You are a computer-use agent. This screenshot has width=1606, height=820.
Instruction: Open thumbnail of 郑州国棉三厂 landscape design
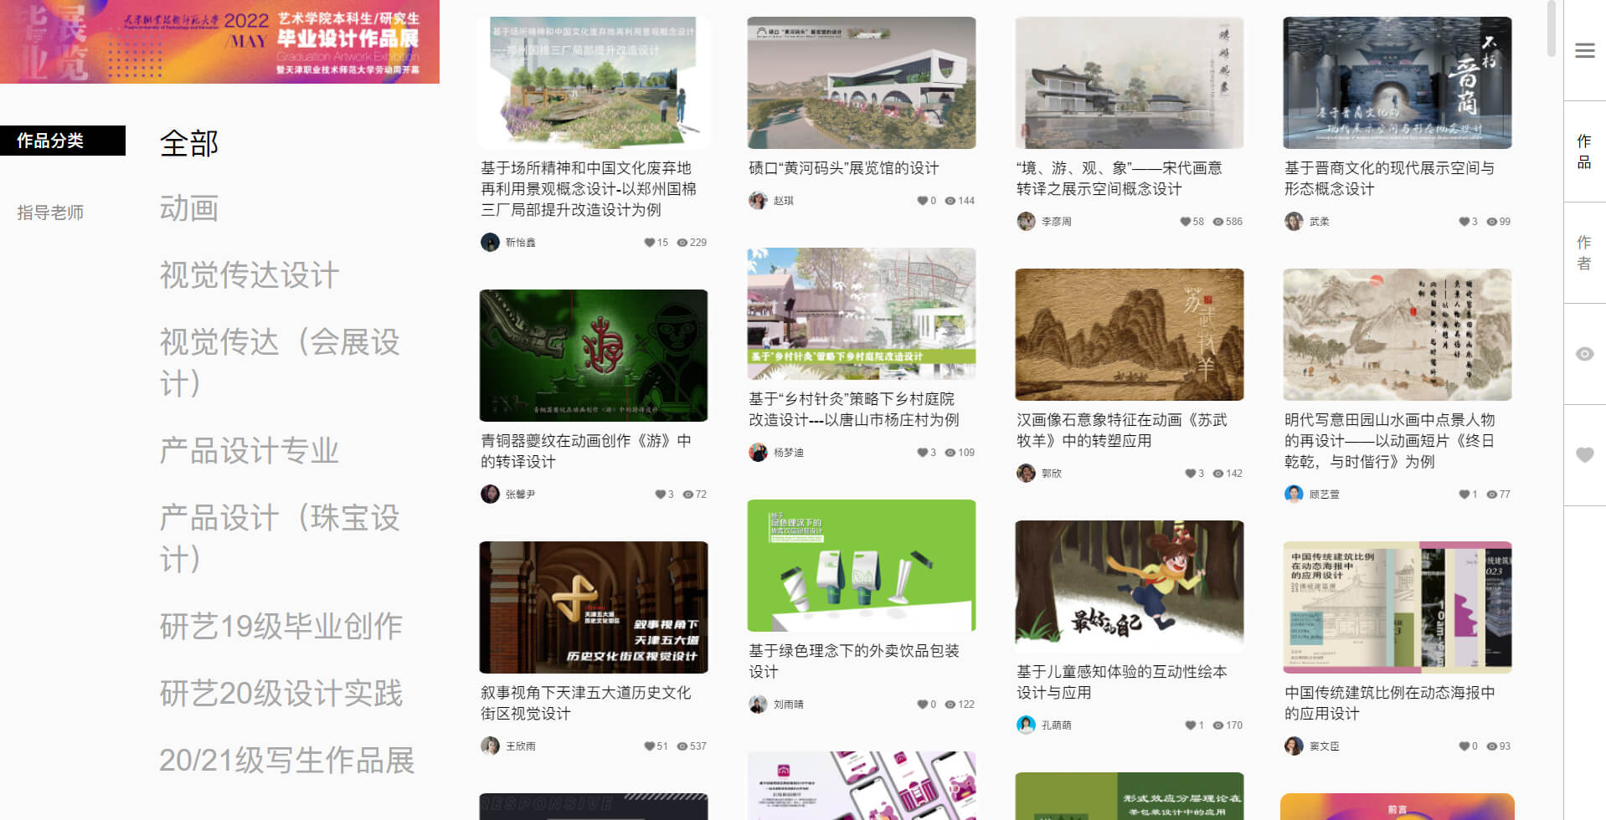click(x=594, y=83)
